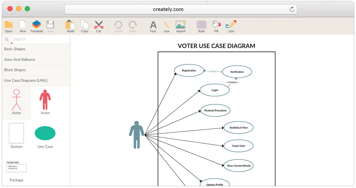
Task: Click the yellow minimize window button
Action: pos(18,9)
